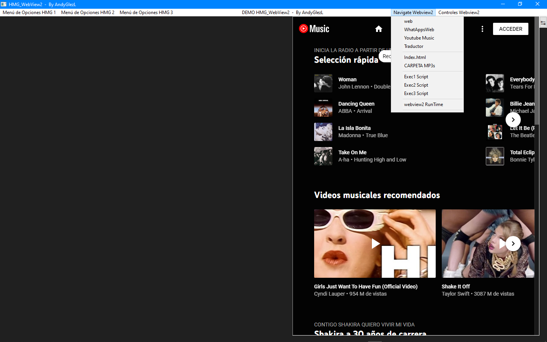
Task: Open the ABBA Arrival album art
Action: pyautogui.click(x=323, y=108)
